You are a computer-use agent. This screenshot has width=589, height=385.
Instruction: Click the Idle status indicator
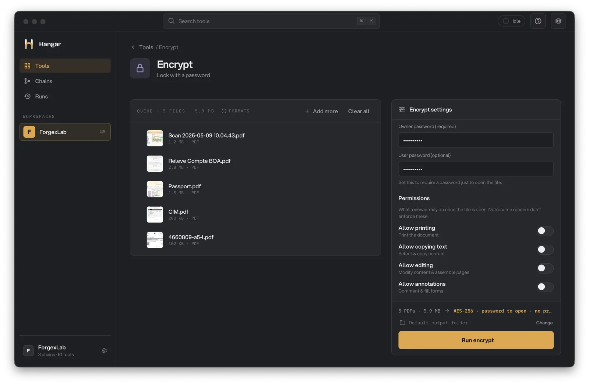pos(511,21)
